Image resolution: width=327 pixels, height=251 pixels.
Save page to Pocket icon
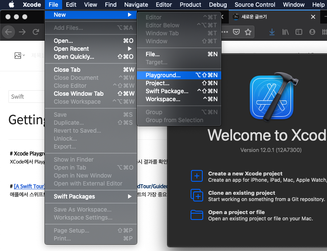[236, 32]
